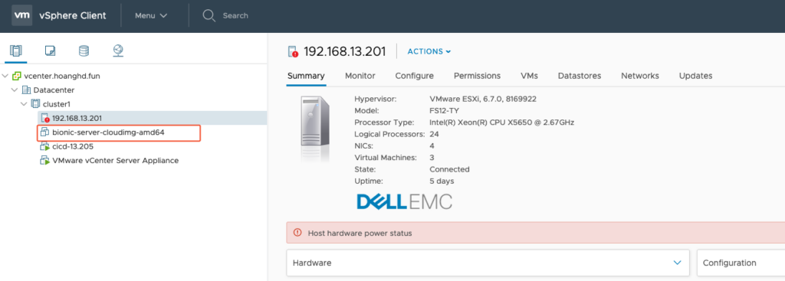Image resolution: width=785 pixels, height=281 pixels.
Task: Click the Logical Processors value 24
Action: tap(435, 134)
